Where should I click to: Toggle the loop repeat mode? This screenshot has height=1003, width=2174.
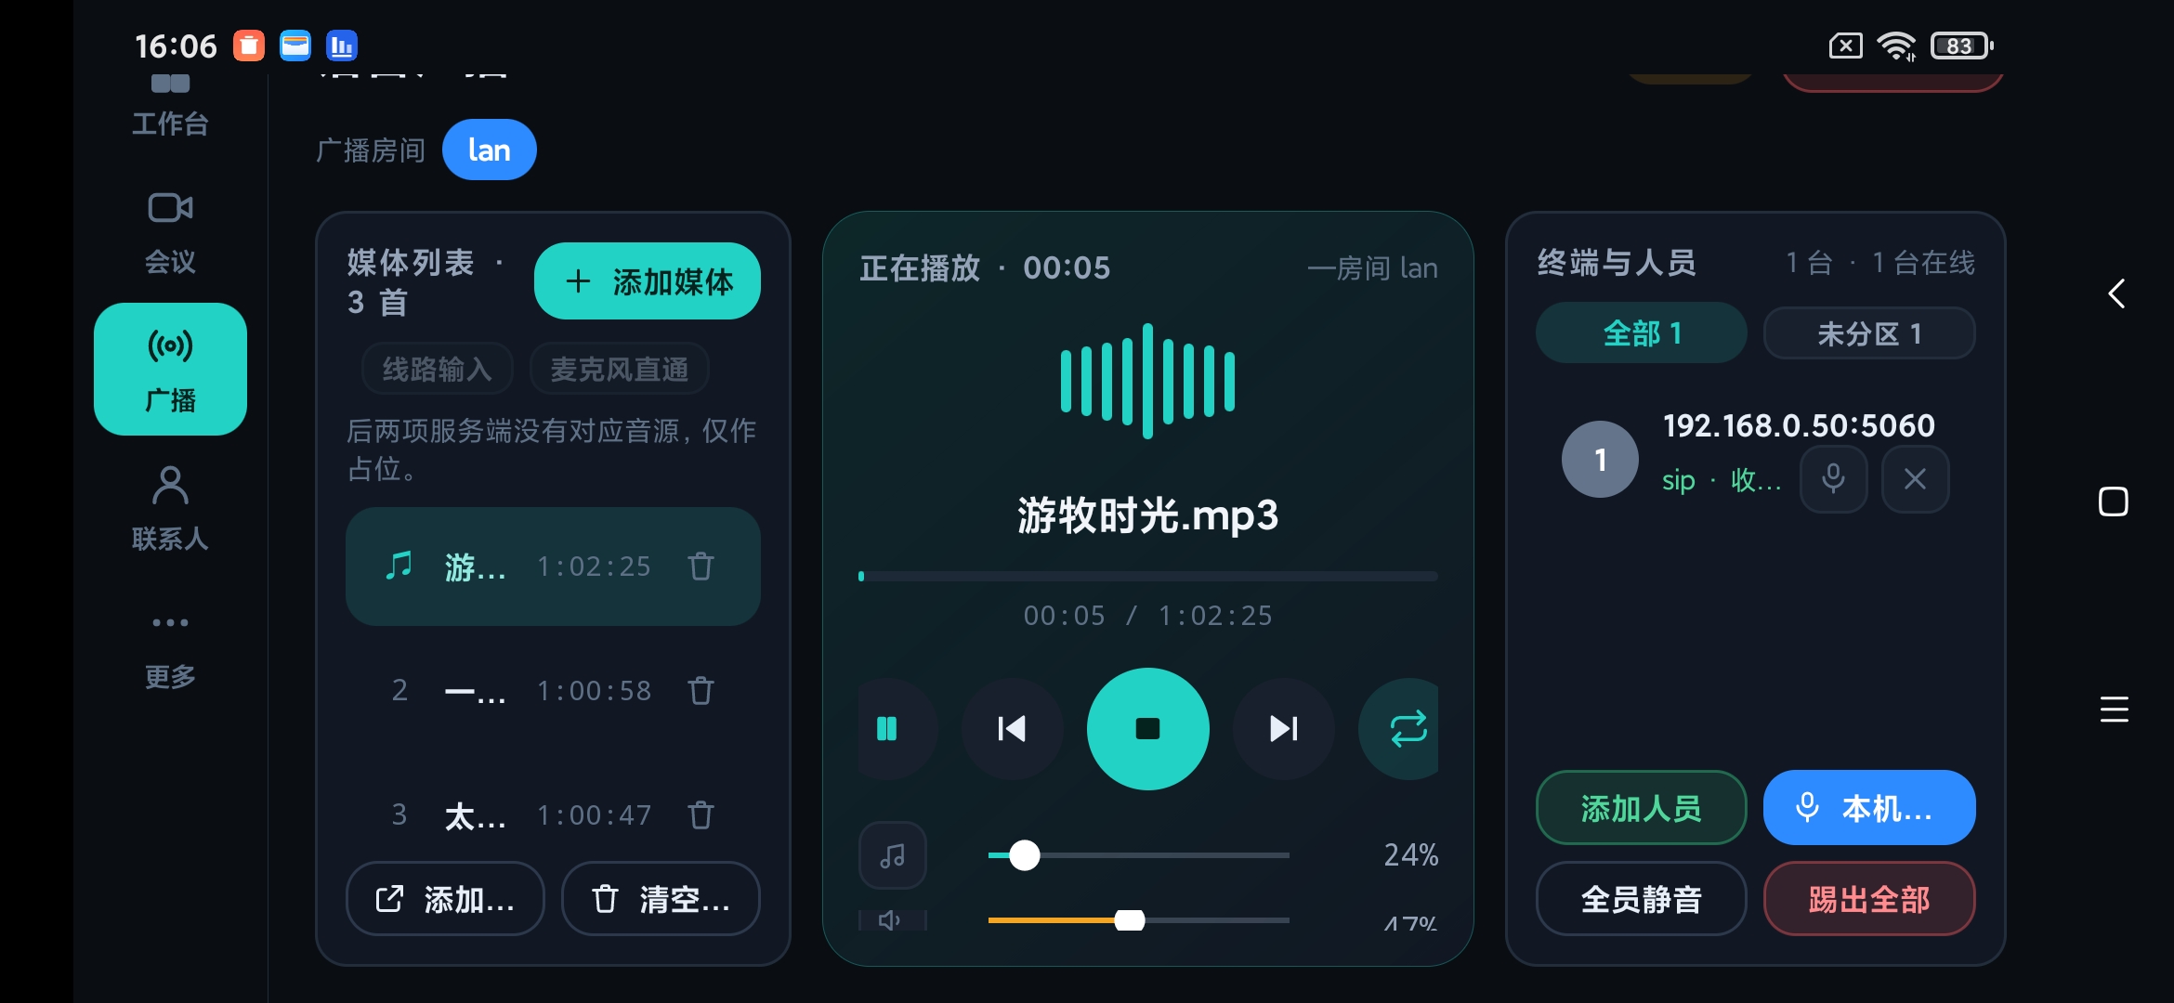(1401, 729)
